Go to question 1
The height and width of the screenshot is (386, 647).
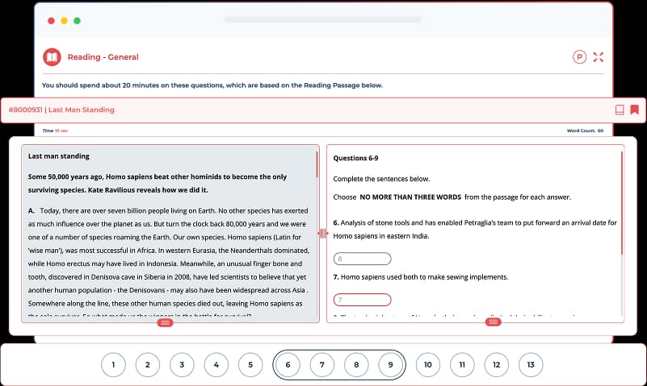point(113,365)
